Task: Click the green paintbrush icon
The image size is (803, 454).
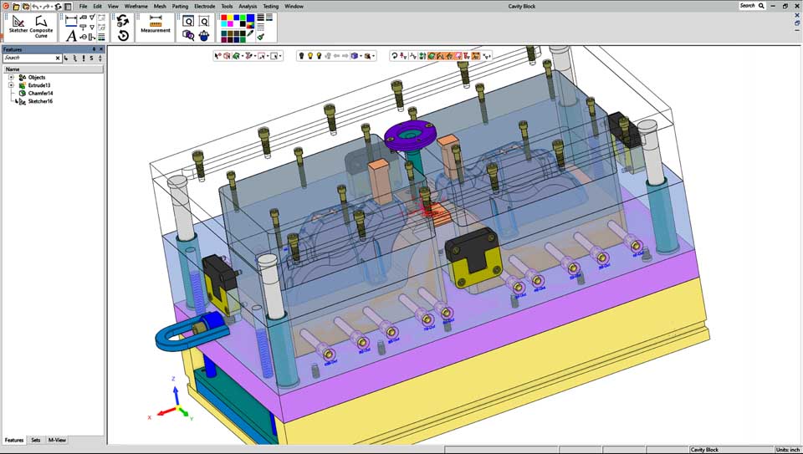Action: (261, 37)
